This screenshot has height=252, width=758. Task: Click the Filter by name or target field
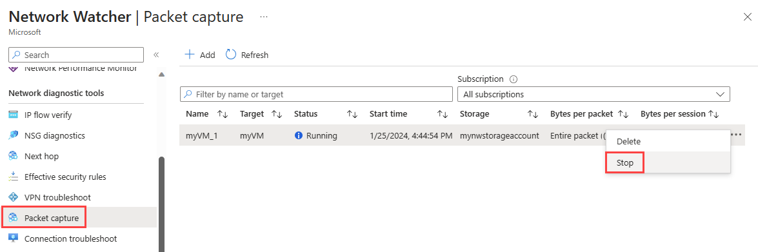(315, 94)
